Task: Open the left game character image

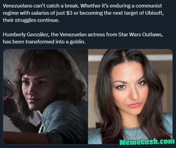Action: coord(45,96)
